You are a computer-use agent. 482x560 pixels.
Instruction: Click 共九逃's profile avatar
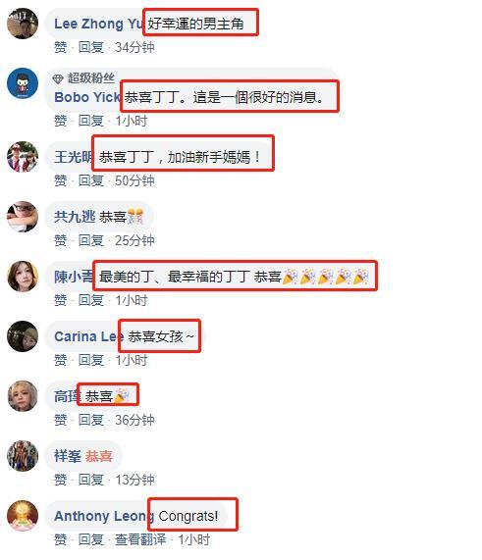tap(23, 217)
